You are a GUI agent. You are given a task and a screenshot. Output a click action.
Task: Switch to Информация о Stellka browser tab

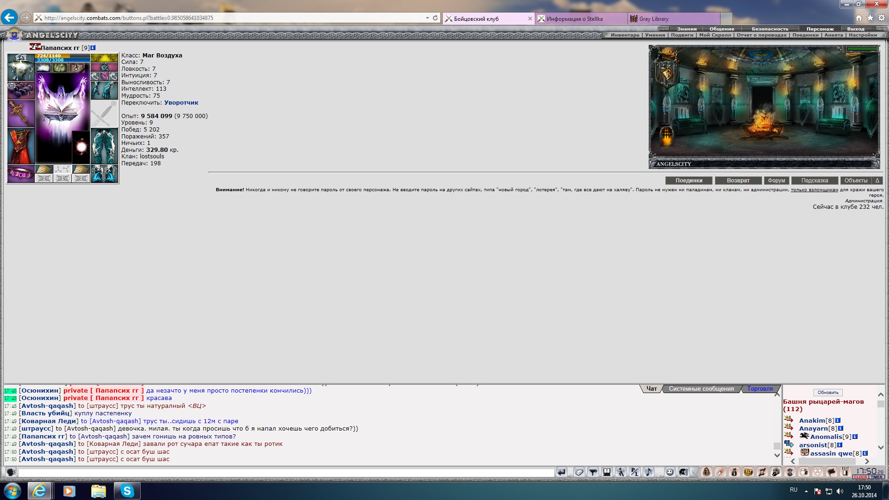[581, 19]
